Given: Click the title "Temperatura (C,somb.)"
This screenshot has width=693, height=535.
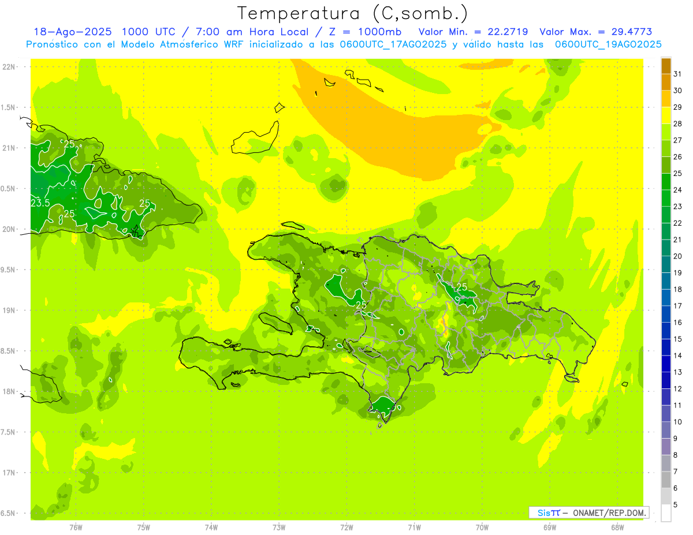Looking at the screenshot, I should tap(353, 14).
